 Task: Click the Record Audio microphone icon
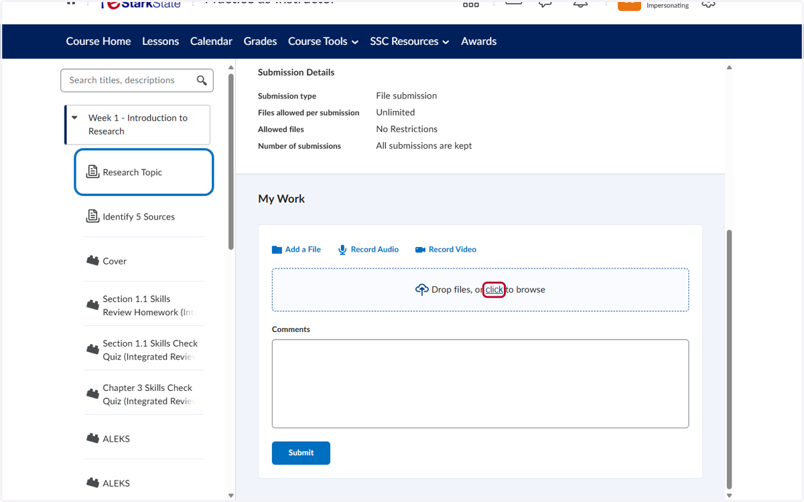pyautogui.click(x=342, y=250)
